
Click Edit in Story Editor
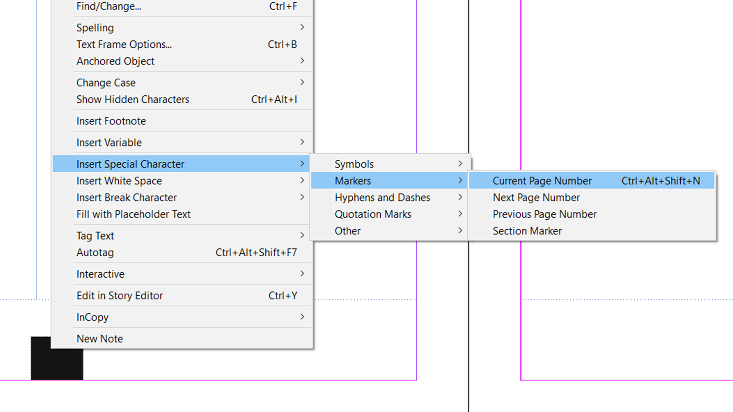(x=119, y=295)
